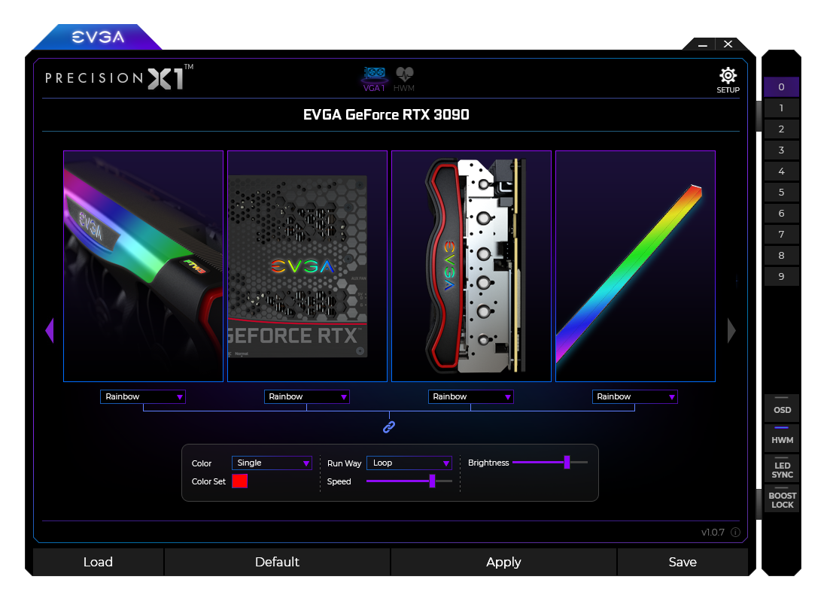Select profile 8

(x=782, y=256)
